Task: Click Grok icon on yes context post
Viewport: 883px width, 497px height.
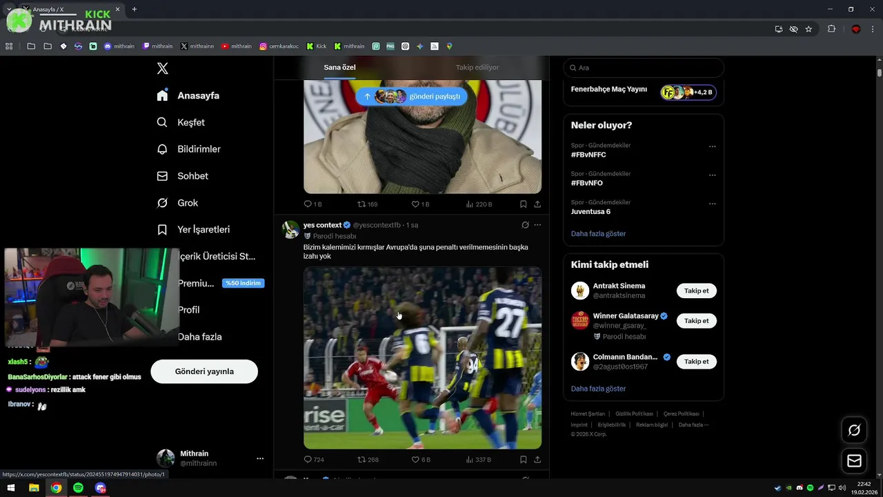Action: pos(525,225)
